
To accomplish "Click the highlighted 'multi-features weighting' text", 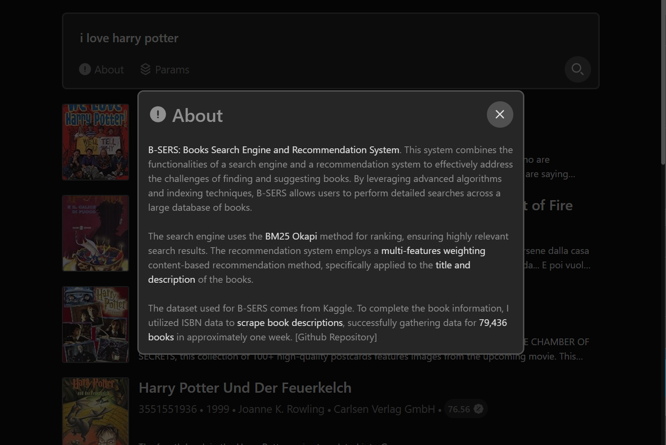I will [x=433, y=251].
